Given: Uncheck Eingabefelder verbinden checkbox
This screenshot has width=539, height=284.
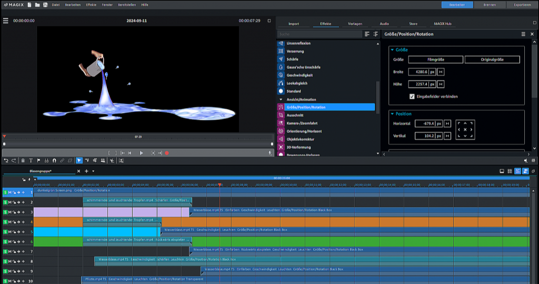Looking at the screenshot, I should 412,97.
